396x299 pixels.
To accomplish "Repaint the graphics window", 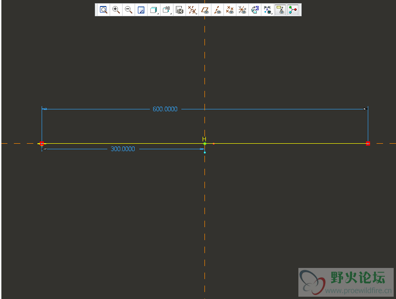I will click(141, 10).
